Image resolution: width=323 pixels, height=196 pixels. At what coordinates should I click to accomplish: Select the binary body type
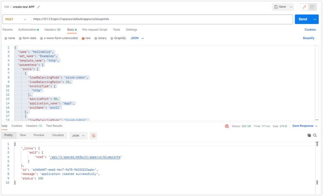[x=100, y=38]
